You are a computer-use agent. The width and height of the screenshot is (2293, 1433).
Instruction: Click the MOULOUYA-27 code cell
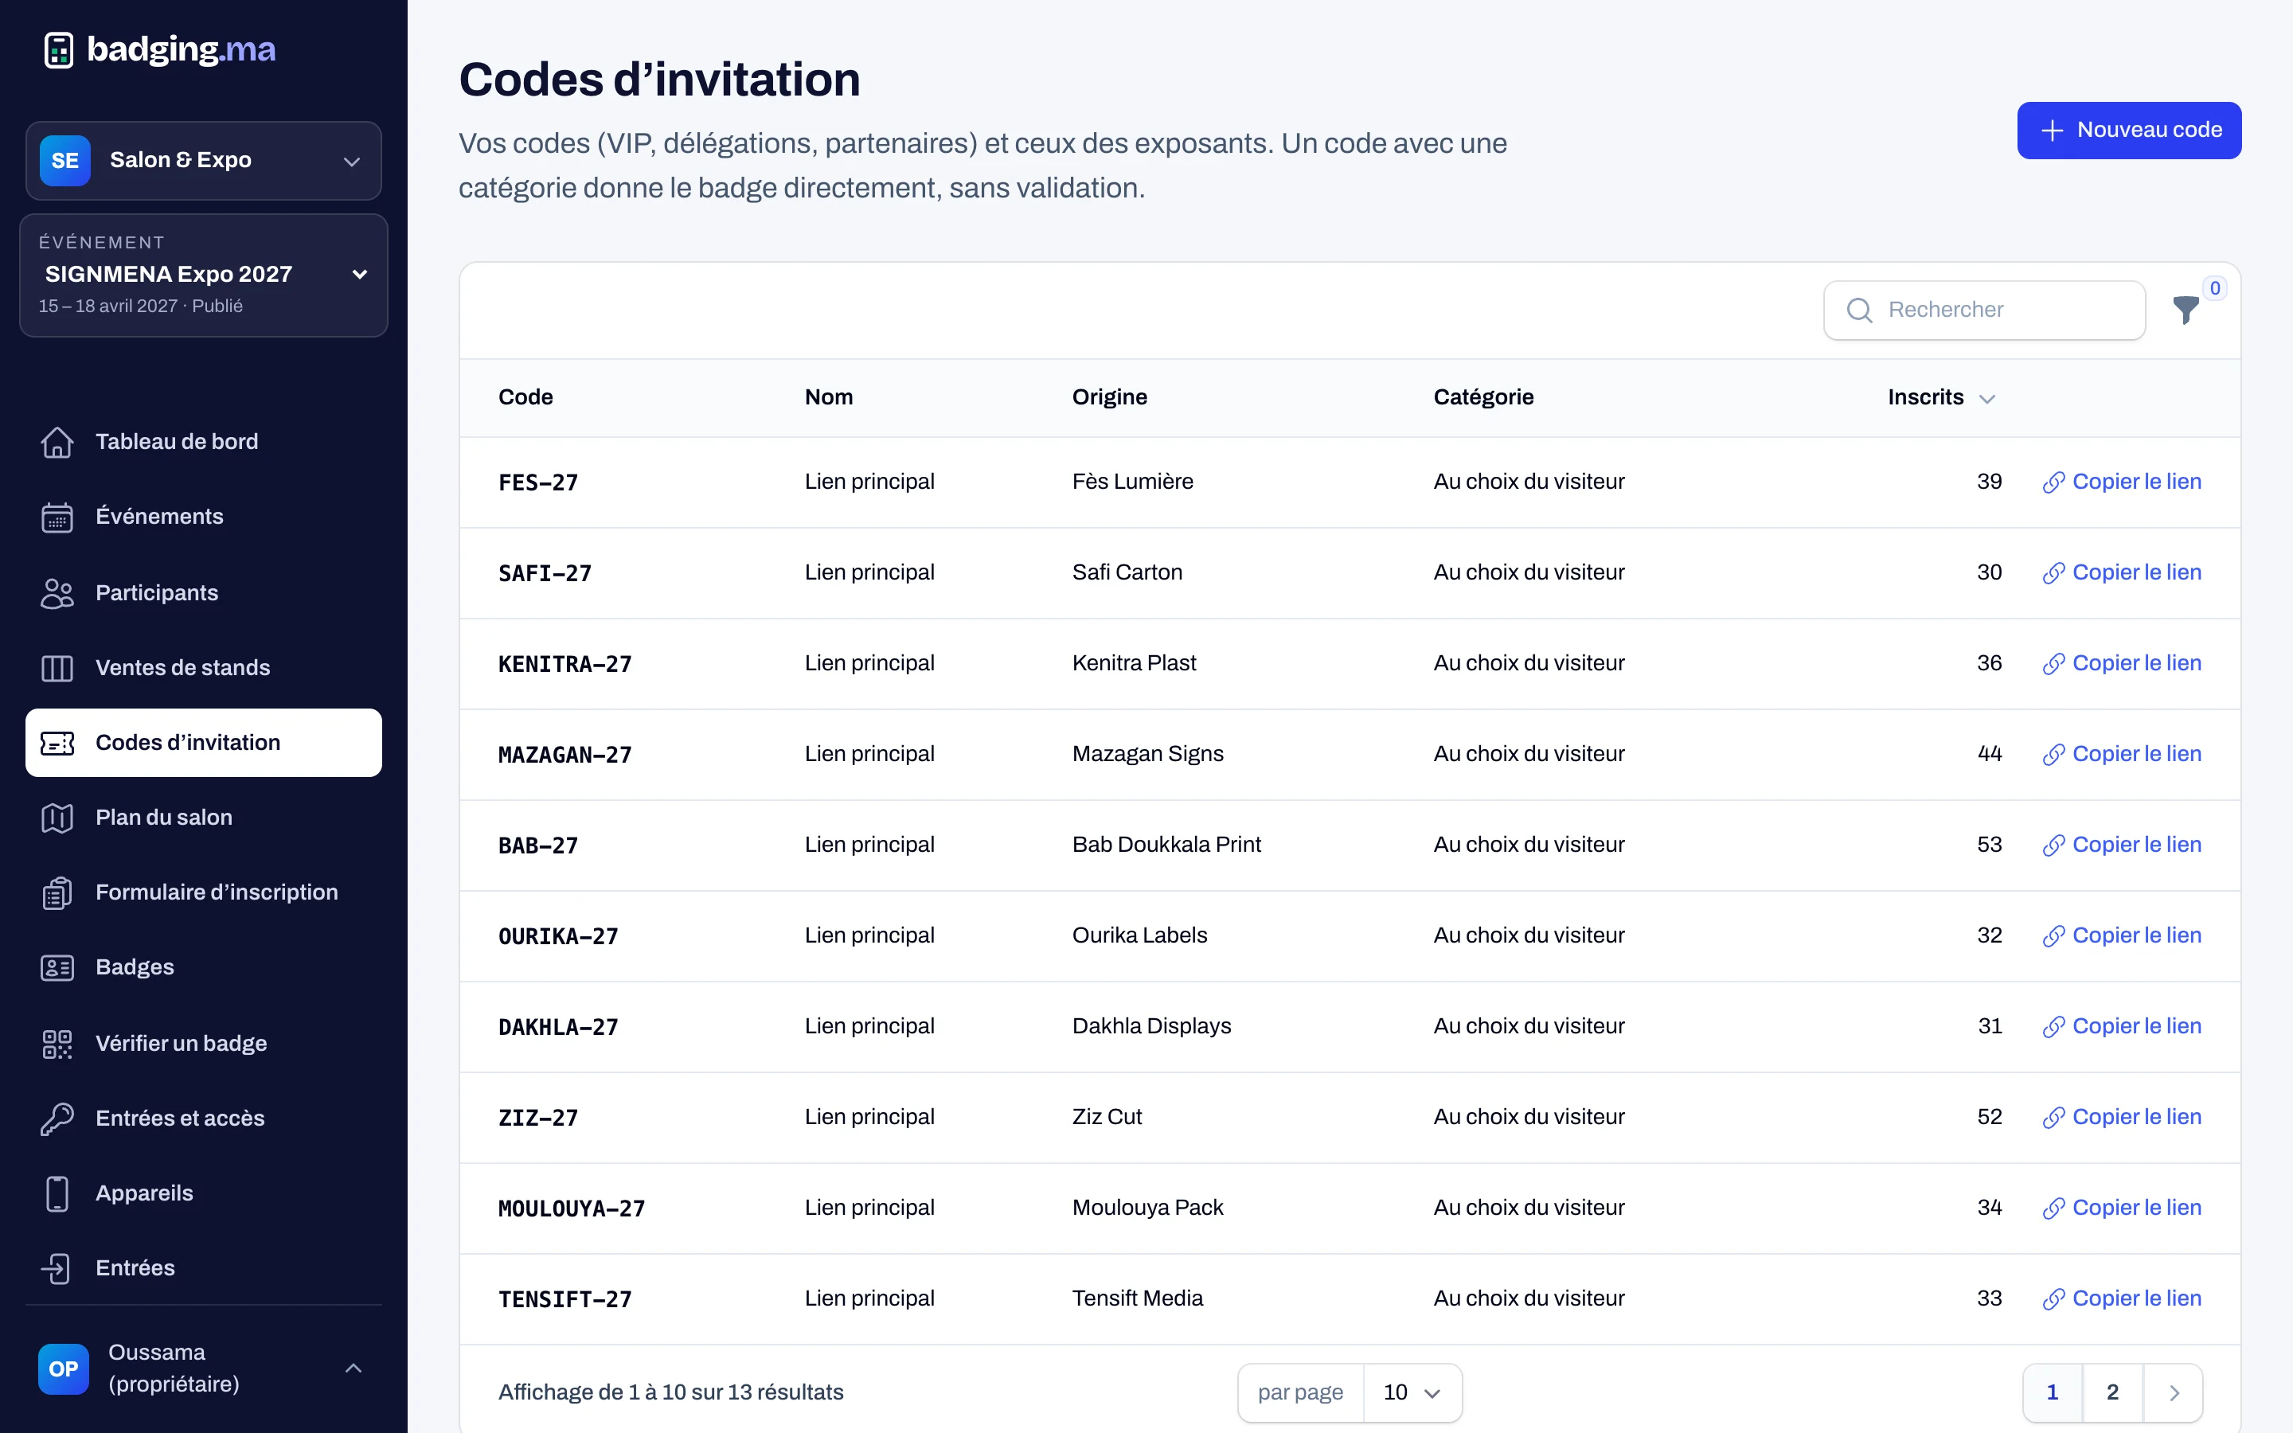point(572,1208)
